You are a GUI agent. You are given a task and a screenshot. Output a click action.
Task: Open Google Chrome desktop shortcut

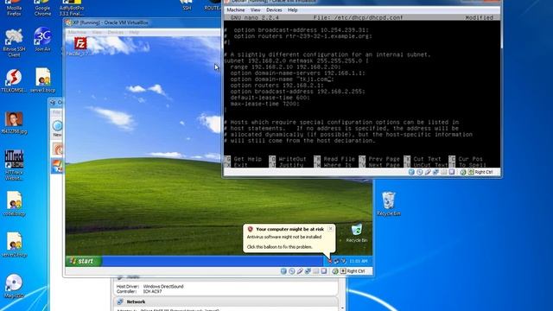click(x=42, y=8)
